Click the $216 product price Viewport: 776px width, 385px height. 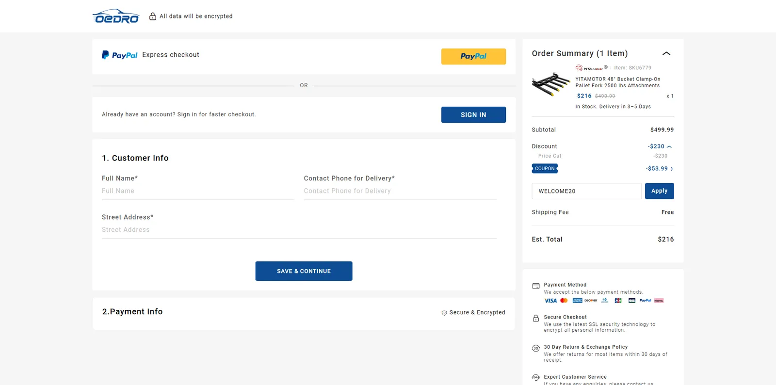click(x=584, y=96)
